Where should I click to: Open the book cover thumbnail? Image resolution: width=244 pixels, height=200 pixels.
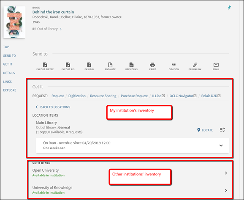point(14,22)
